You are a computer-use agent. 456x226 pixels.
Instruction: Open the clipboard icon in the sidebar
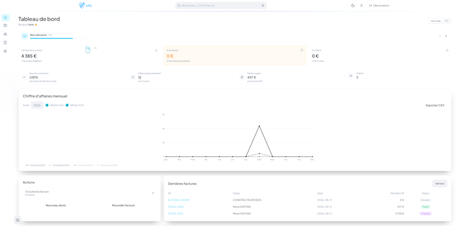pyautogui.click(x=5, y=43)
